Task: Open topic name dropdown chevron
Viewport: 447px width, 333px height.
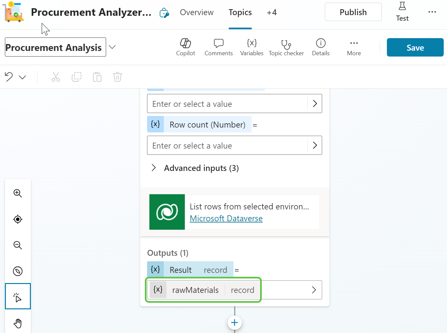Action: (x=112, y=47)
